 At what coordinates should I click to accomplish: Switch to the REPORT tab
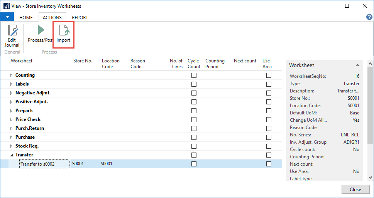click(80, 17)
